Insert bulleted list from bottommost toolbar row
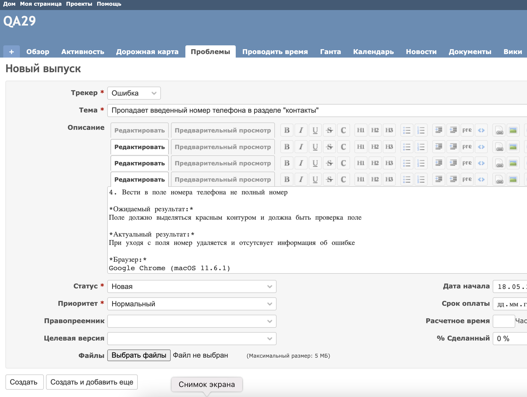 tap(407, 179)
